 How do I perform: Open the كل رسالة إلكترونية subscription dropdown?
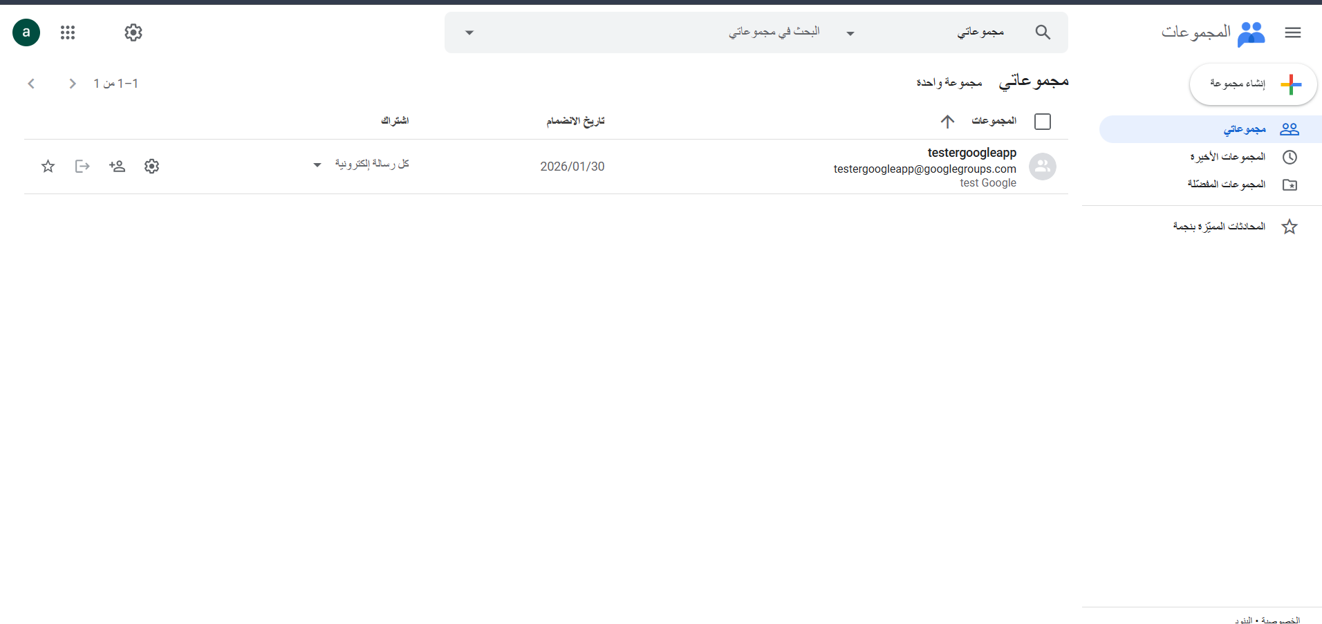[x=317, y=165]
